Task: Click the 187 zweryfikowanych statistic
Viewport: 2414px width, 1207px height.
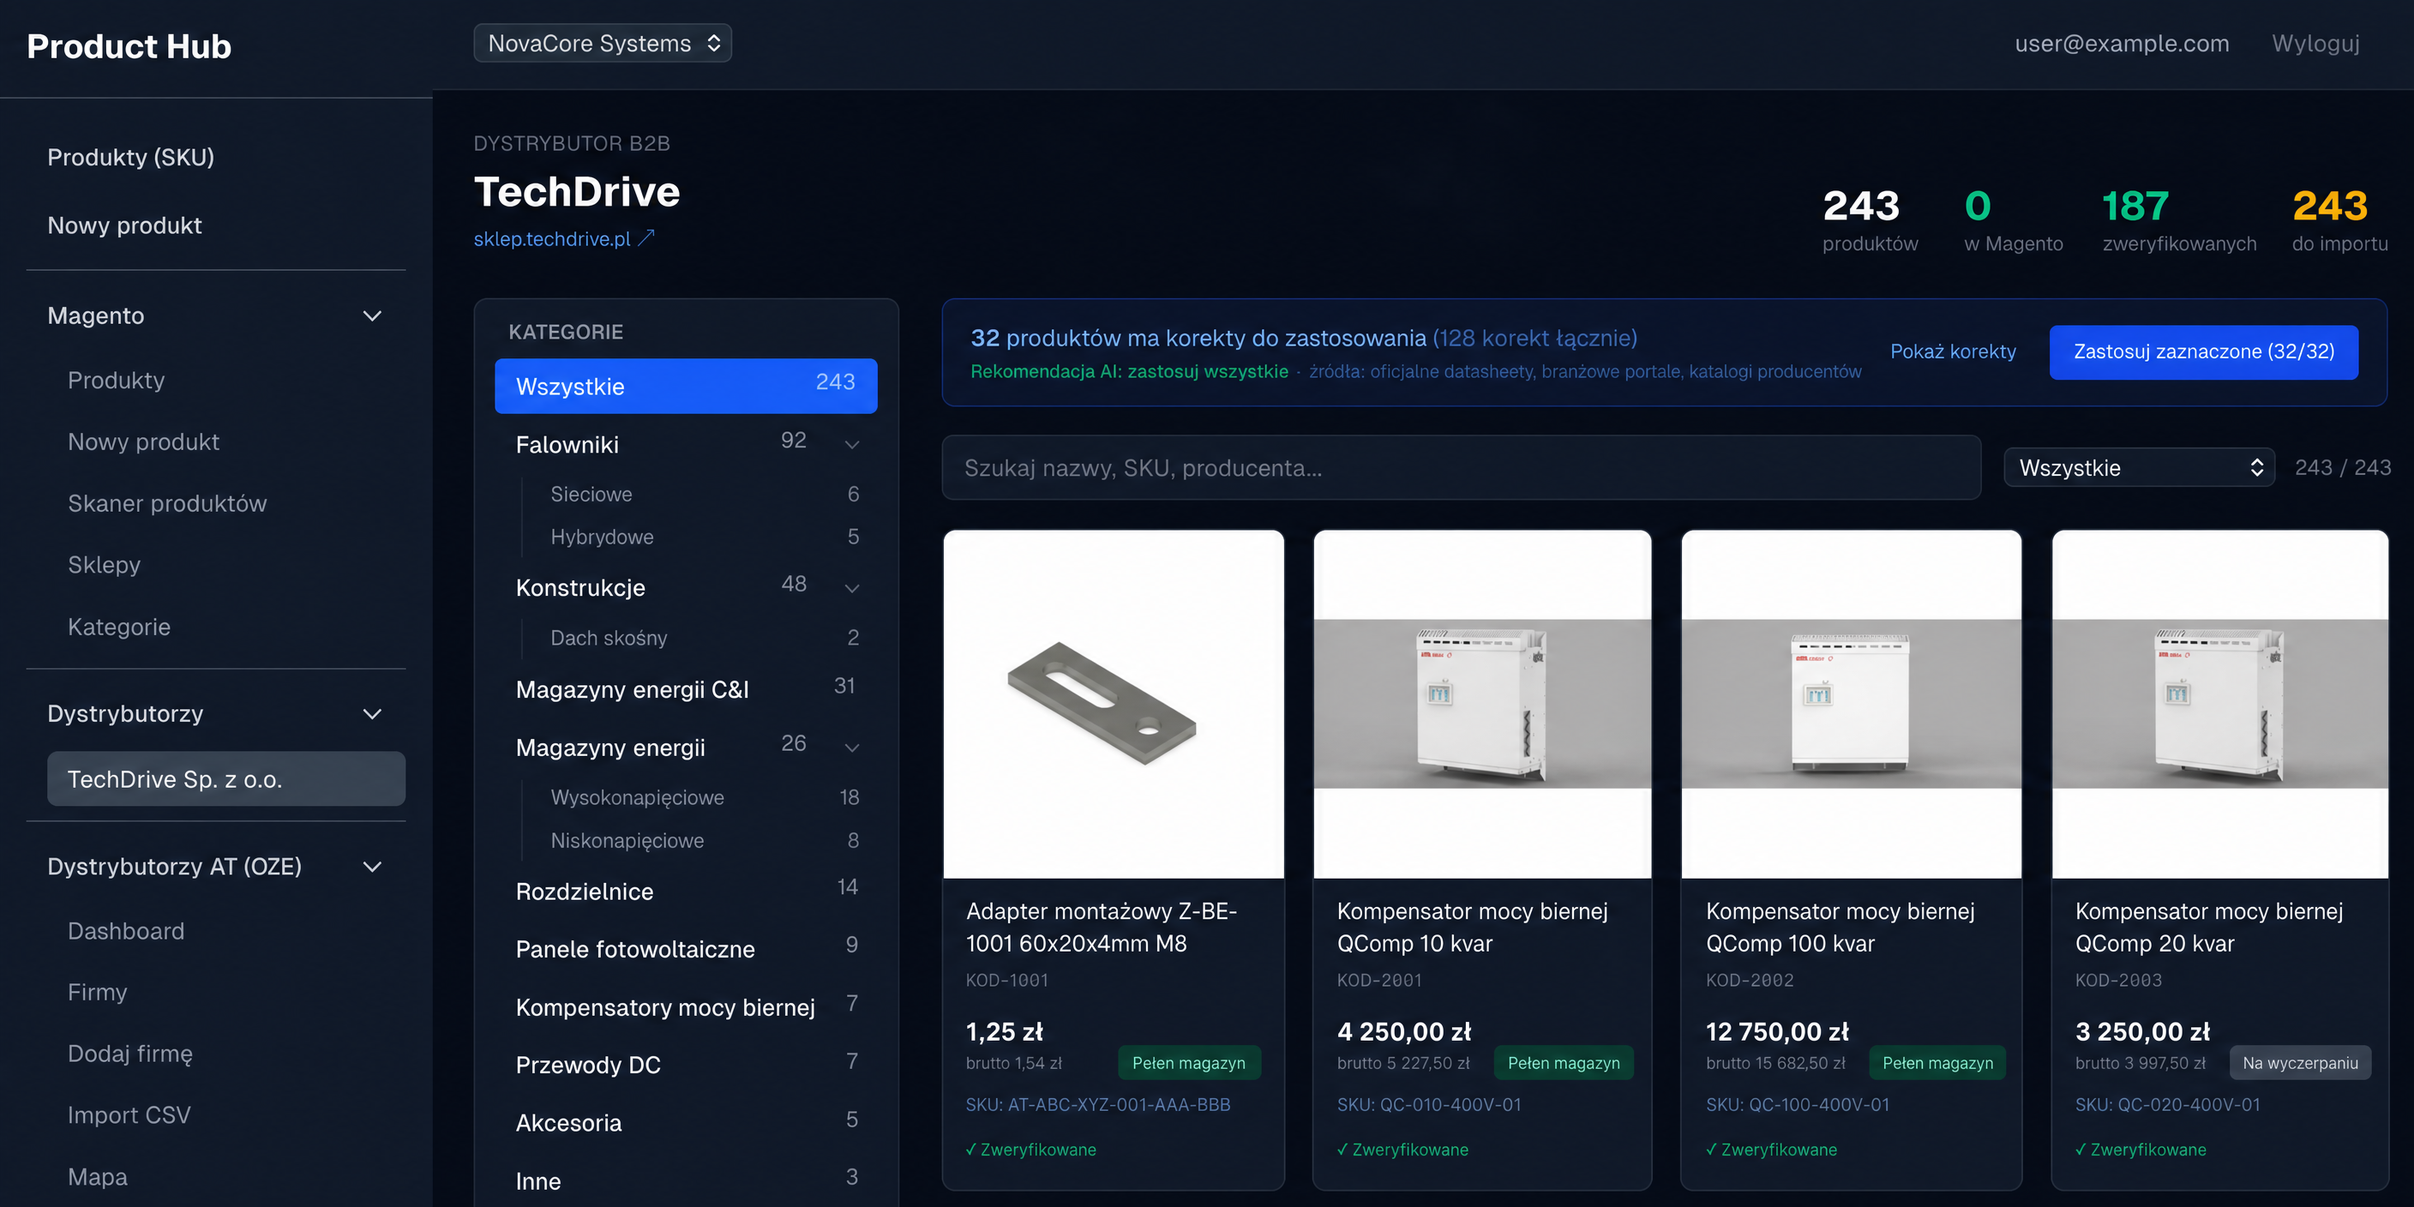Action: click(2179, 220)
